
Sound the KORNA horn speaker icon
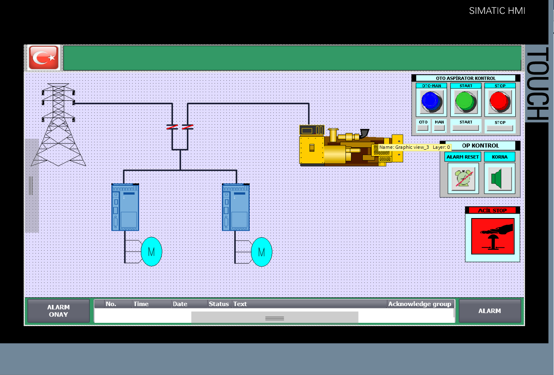[x=499, y=178]
